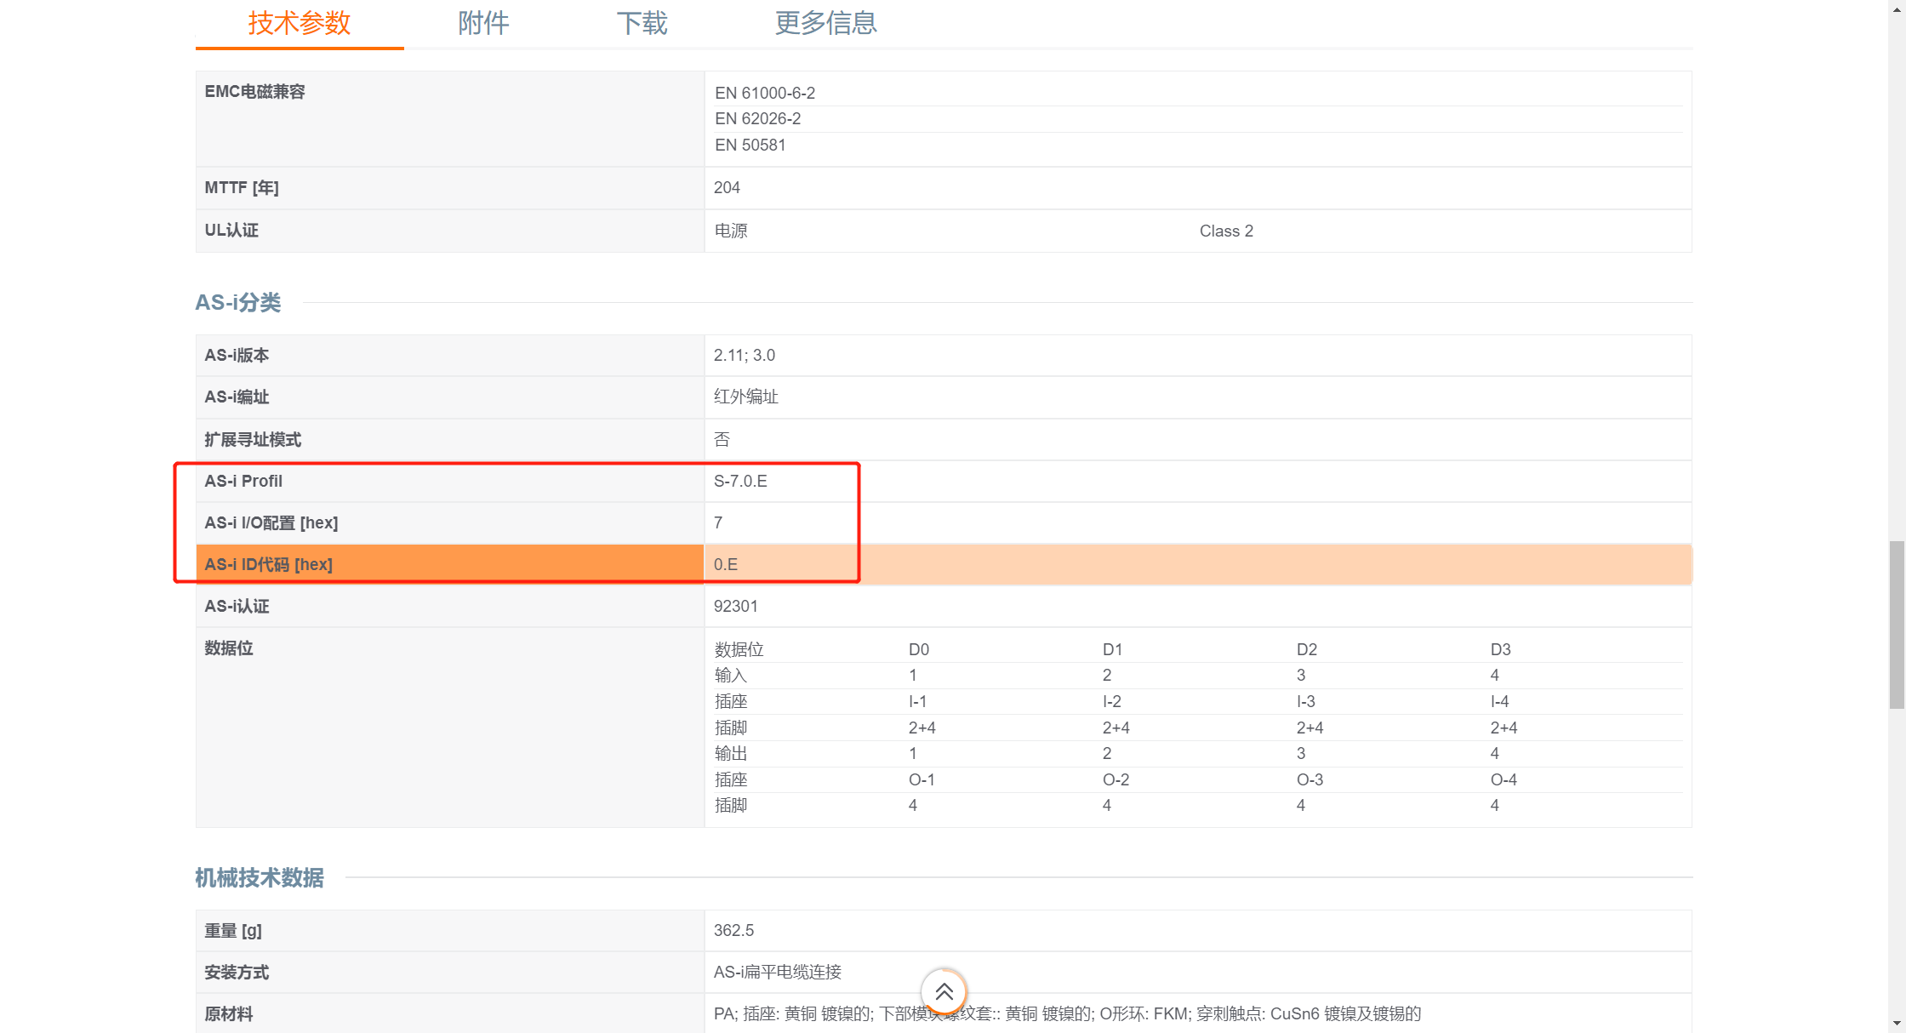Click the AS-i分类 section heading
The image size is (1906, 1033).
(x=238, y=302)
